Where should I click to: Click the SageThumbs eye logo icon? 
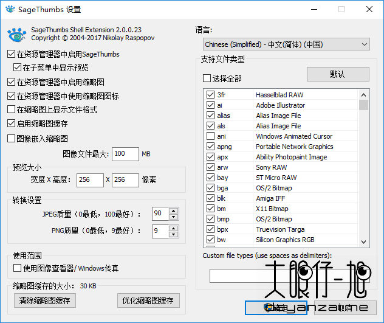pos(16,35)
